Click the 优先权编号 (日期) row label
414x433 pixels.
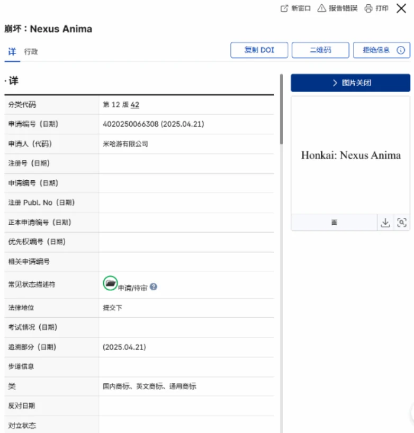[37, 242]
